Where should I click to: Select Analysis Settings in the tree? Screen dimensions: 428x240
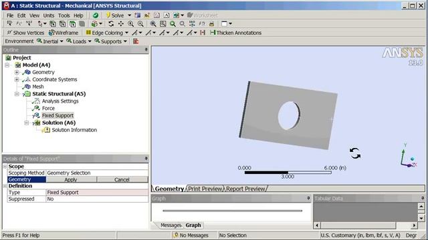click(x=60, y=101)
